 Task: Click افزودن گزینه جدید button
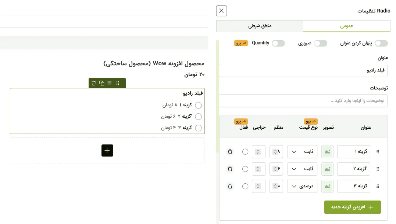[x=353, y=207]
